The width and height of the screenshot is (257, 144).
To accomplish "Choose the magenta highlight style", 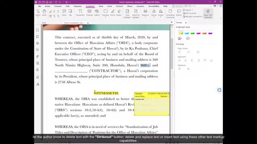I will [198, 32].
